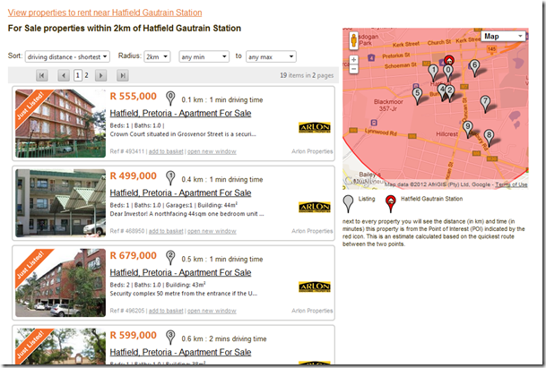This screenshot has width=546, height=368.
Task: Select page 2 in pager
Action: 86,75
